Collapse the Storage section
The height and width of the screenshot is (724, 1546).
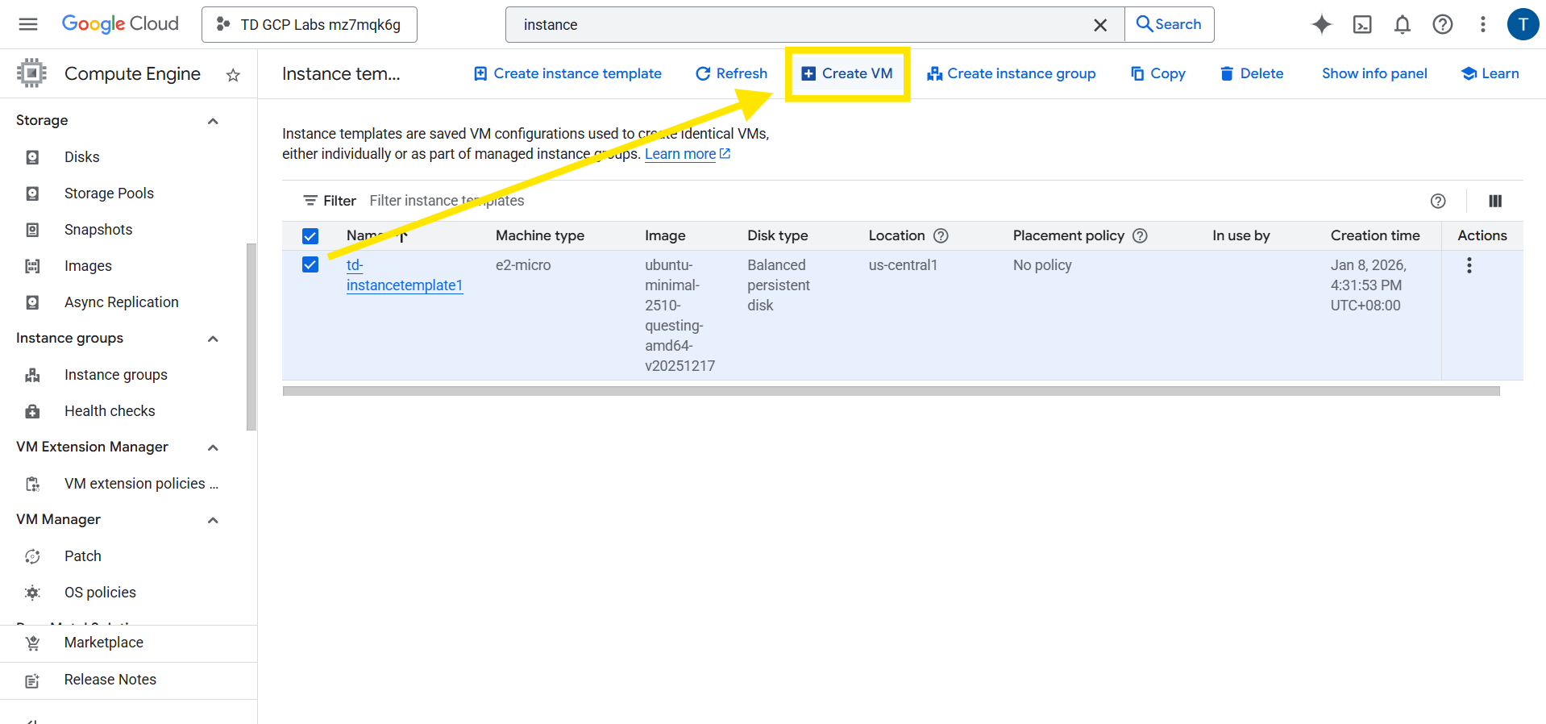pyautogui.click(x=213, y=121)
